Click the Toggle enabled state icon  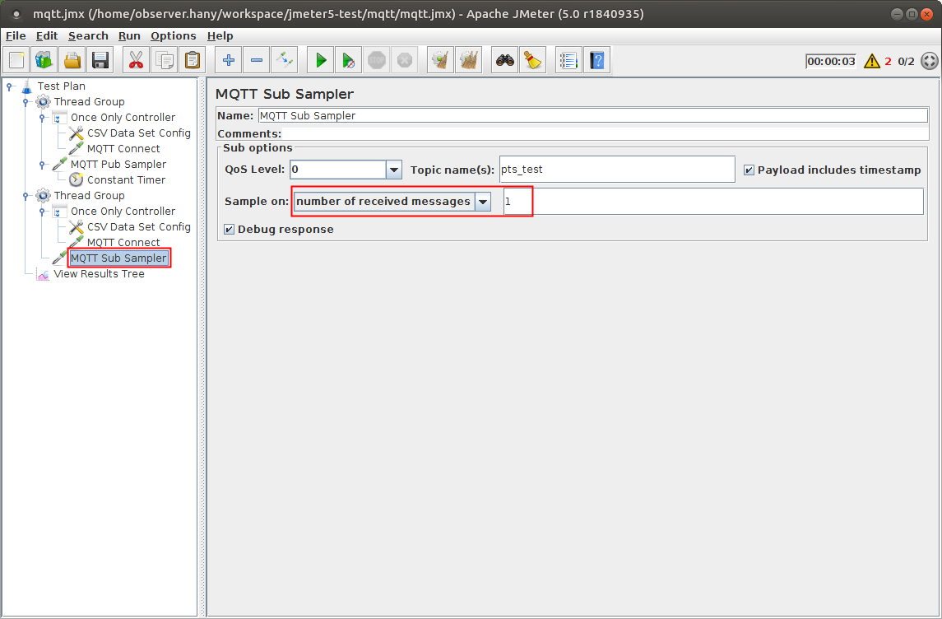284,60
